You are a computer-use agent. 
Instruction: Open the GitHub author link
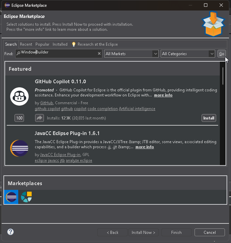tap(47, 103)
